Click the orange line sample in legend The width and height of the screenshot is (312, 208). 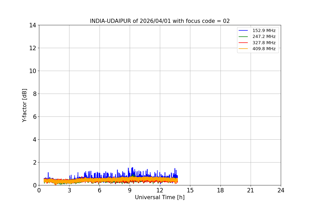tap(244, 49)
